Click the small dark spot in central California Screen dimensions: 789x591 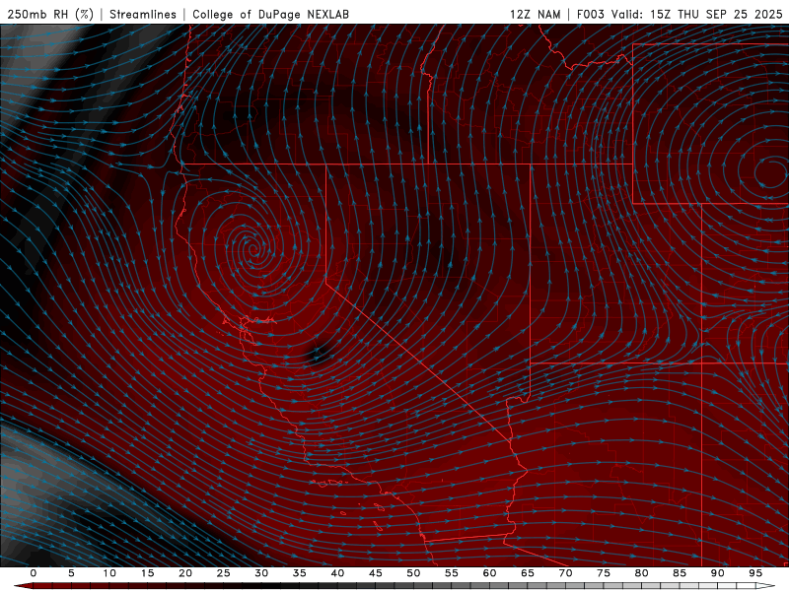318,355
